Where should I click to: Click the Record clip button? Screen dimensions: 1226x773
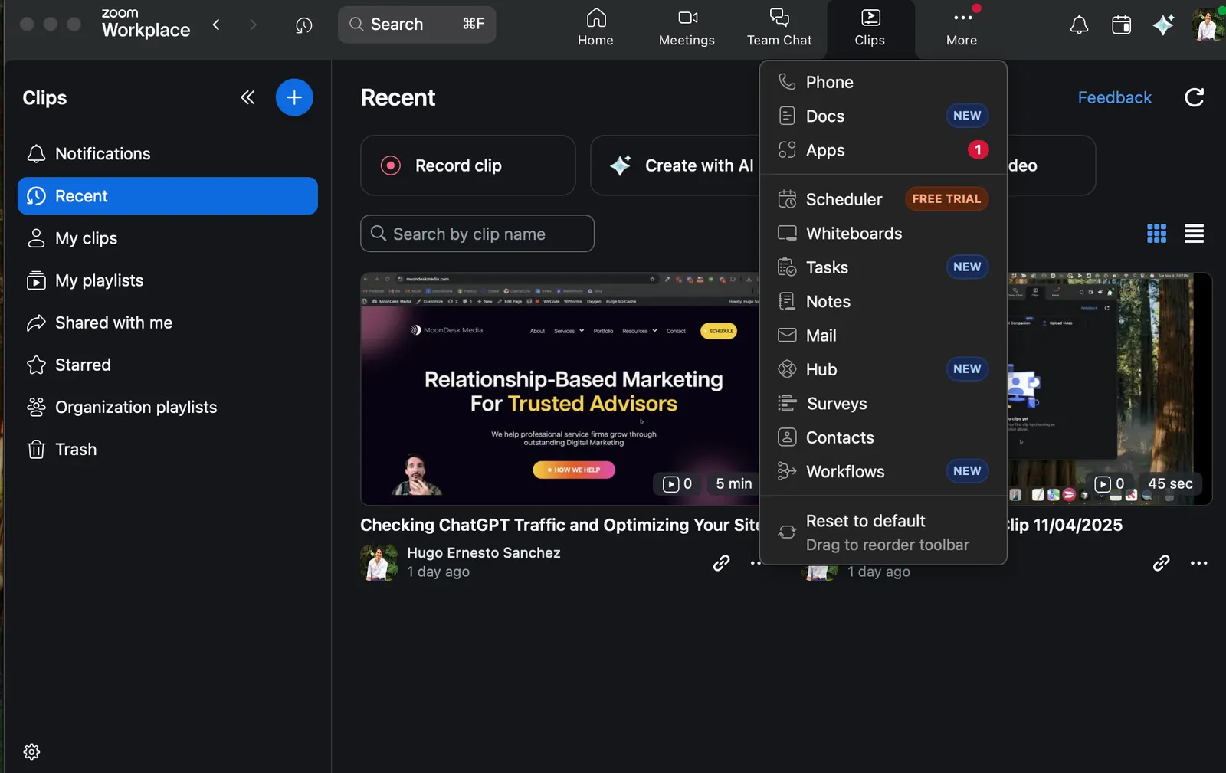pos(467,165)
